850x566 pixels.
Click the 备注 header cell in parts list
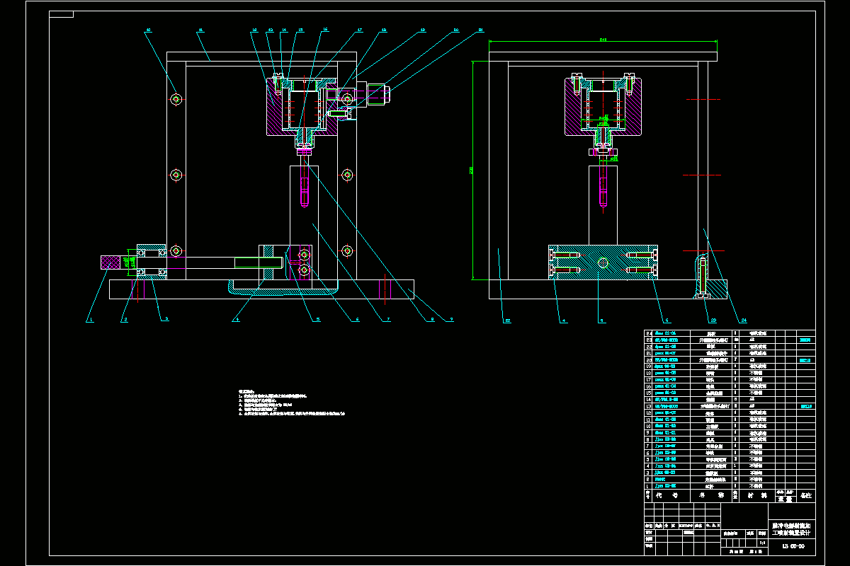pyautogui.click(x=806, y=496)
